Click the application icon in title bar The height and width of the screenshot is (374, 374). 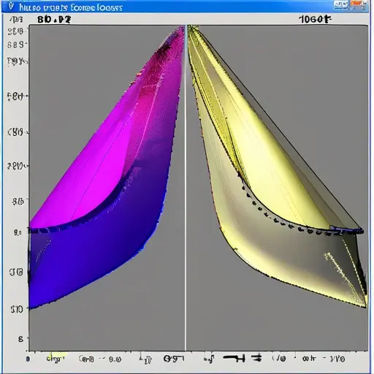tap(11, 7)
